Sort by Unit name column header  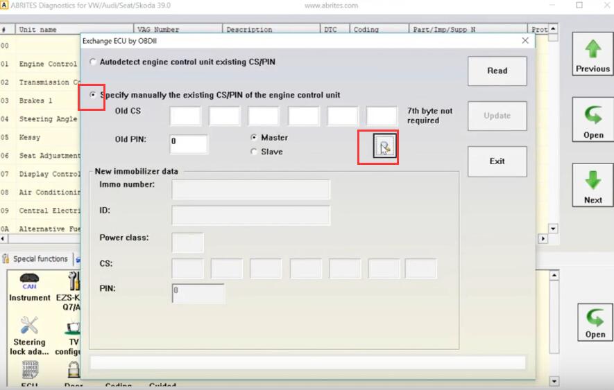tap(74, 29)
